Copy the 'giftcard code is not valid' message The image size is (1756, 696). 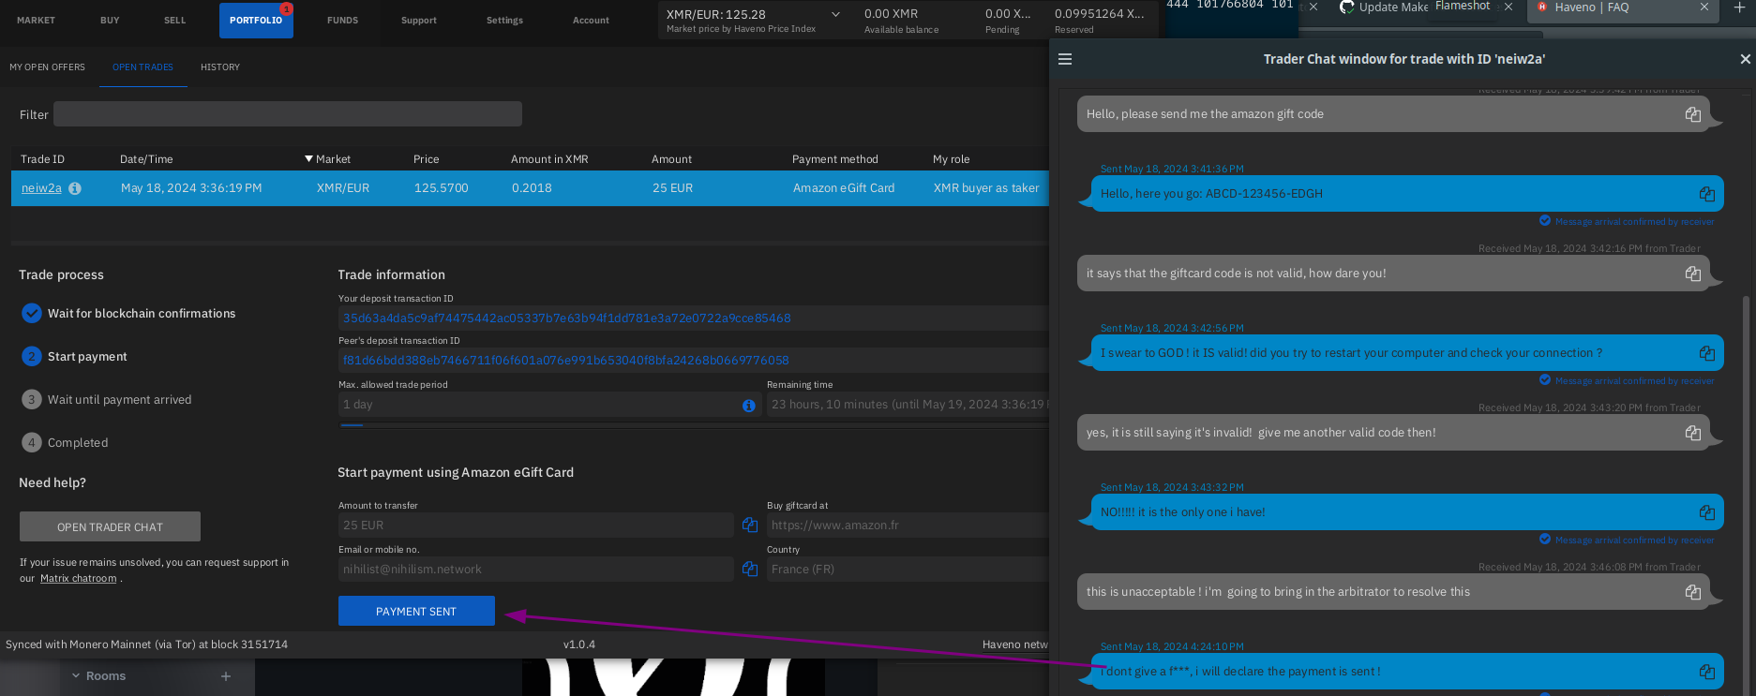coord(1693,274)
